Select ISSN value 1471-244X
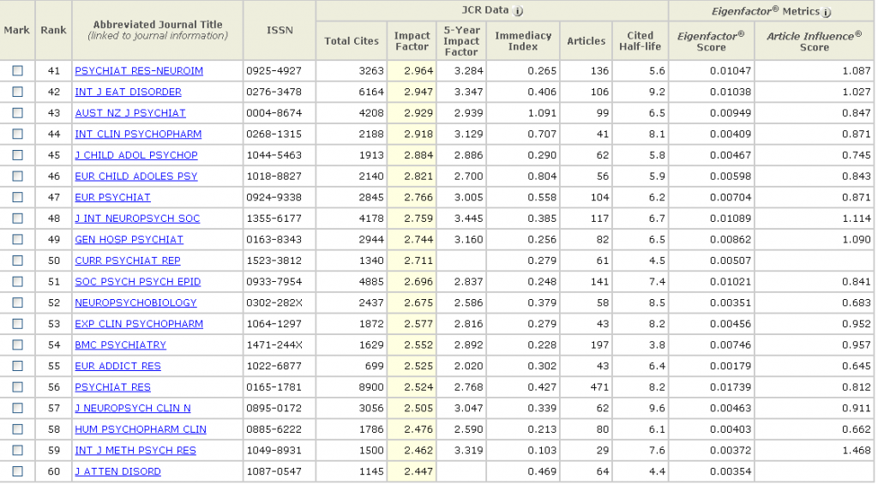 pyautogui.click(x=274, y=345)
